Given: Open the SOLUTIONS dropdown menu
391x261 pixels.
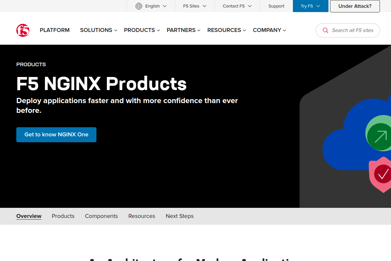Looking at the screenshot, I should pyautogui.click(x=96, y=30).
